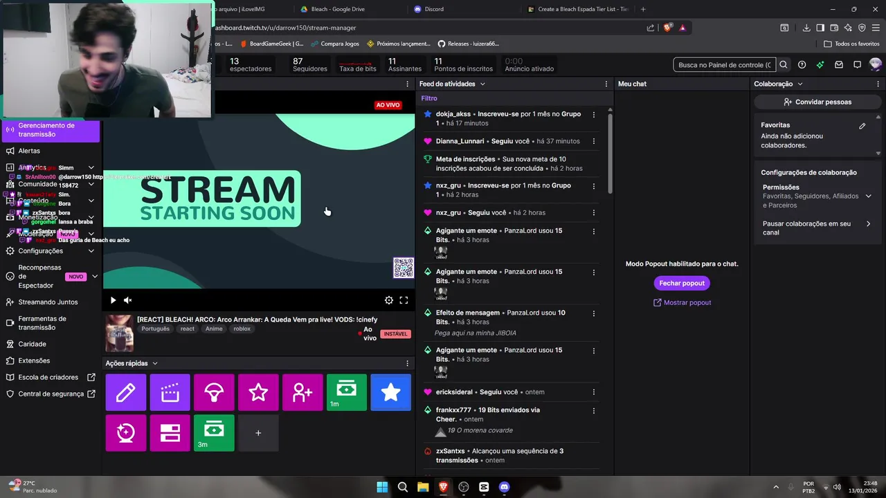Start a raid with parachute quick action
The height and width of the screenshot is (498, 886).
[x=214, y=392]
